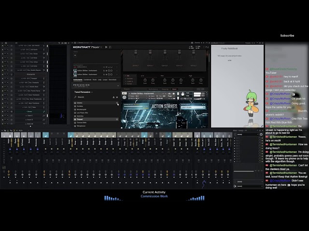Switch to the One-shots browser tab
The width and height of the screenshot is (309, 231).
point(112,80)
